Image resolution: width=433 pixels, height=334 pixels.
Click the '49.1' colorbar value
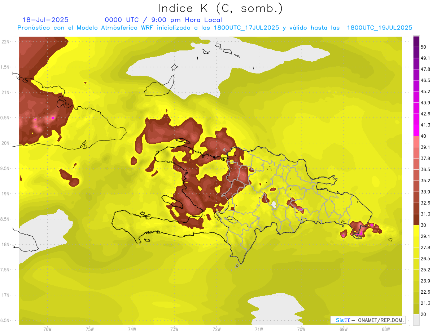pyautogui.click(x=425, y=58)
